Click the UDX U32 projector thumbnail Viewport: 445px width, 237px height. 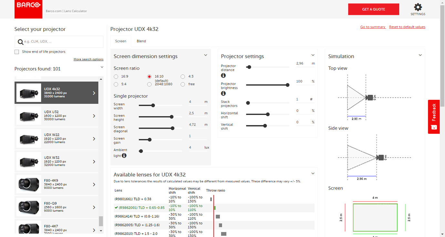coord(28,116)
